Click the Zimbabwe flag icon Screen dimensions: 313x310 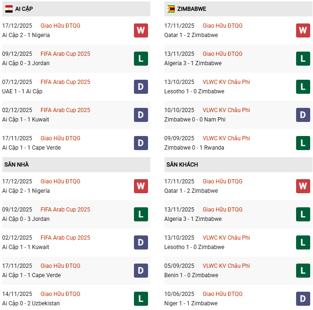click(171, 9)
